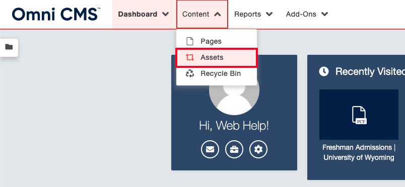Expand the Reports menu chevron
Screen dimensions: 405x187
tap(269, 14)
